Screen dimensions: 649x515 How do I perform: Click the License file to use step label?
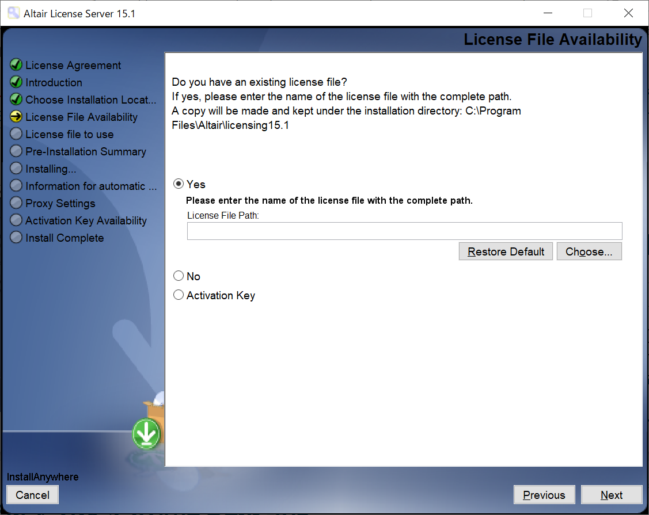[70, 135]
